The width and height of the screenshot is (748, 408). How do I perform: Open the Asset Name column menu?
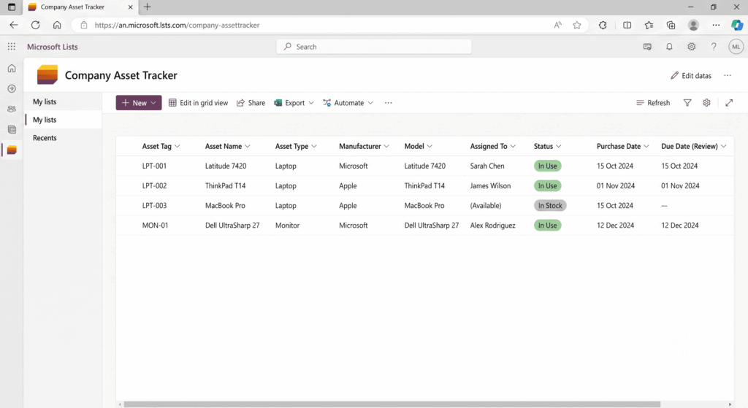coord(248,146)
